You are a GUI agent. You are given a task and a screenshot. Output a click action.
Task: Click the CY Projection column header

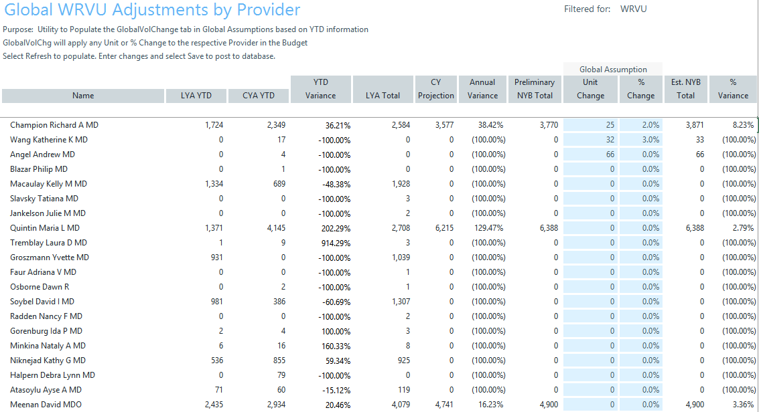click(435, 89)
